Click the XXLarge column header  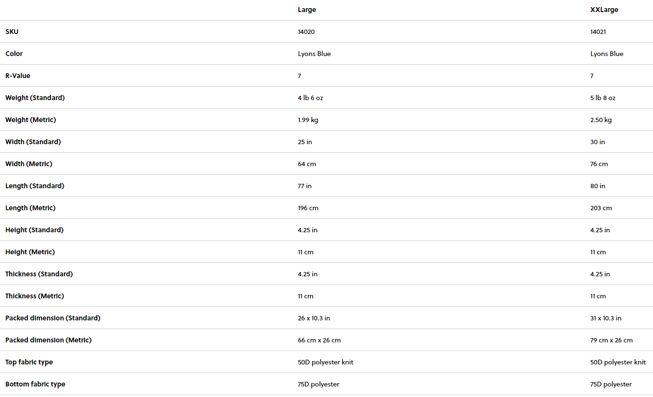[x=604, y=10]
